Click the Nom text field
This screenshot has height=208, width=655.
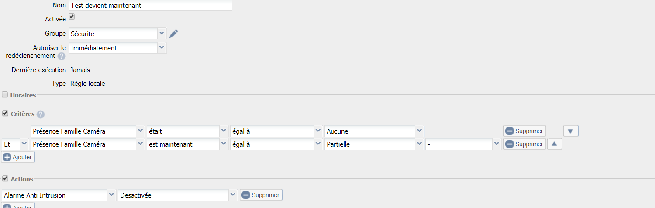(x=150, y=6)
